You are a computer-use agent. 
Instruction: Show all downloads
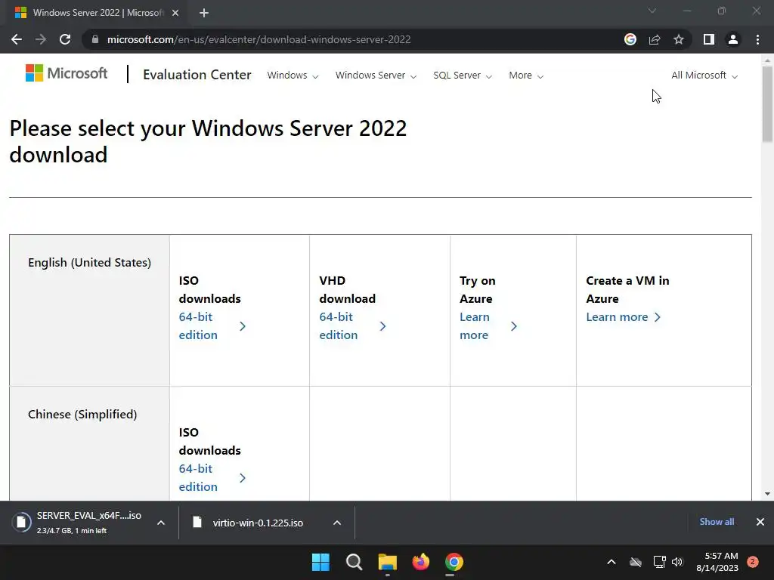click(x=717, y=522)
